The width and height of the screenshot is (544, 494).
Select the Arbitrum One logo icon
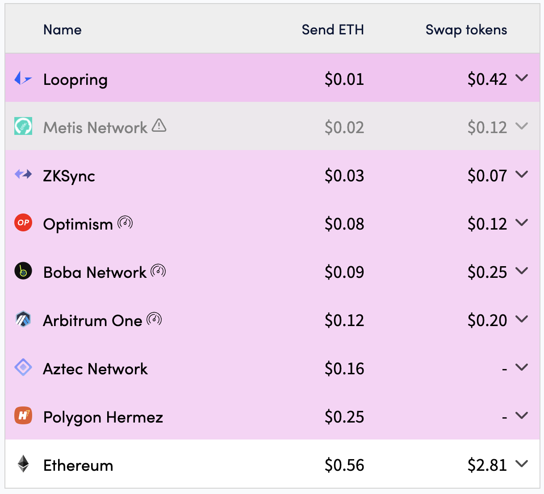pos(23,319)
